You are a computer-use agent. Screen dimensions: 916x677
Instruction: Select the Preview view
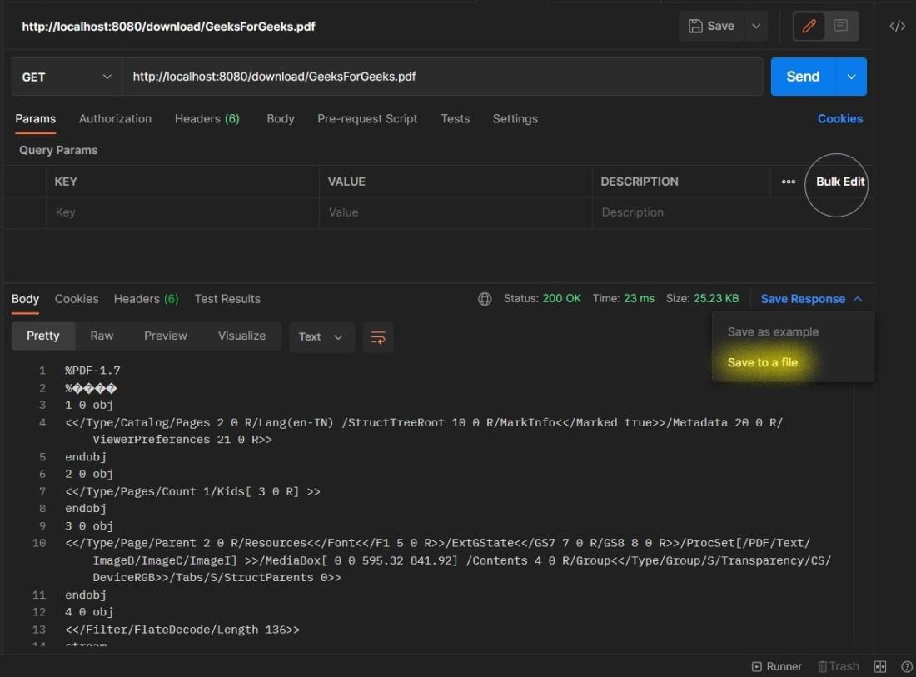[166, 336]
